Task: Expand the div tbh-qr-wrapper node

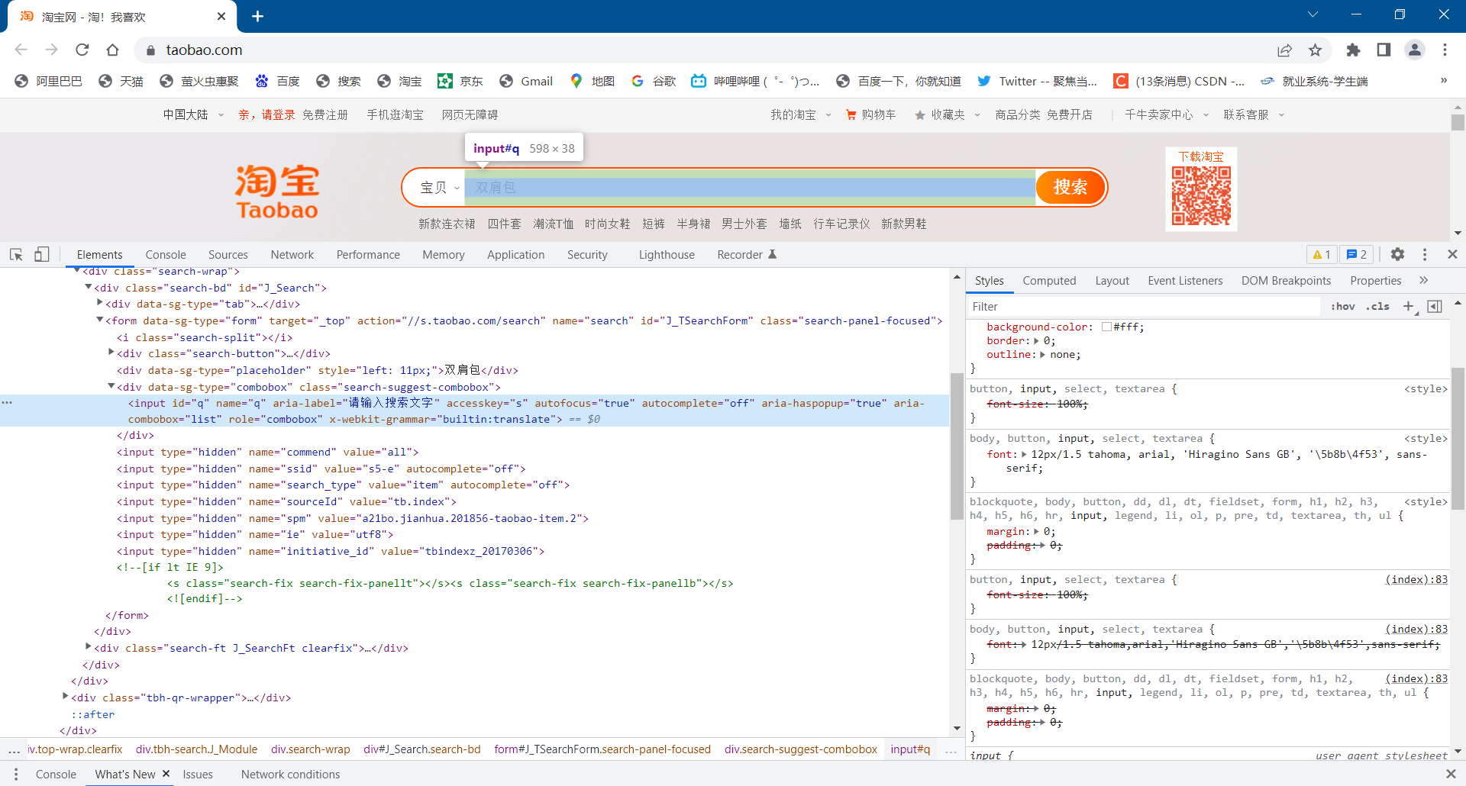Action: [65, 697]
